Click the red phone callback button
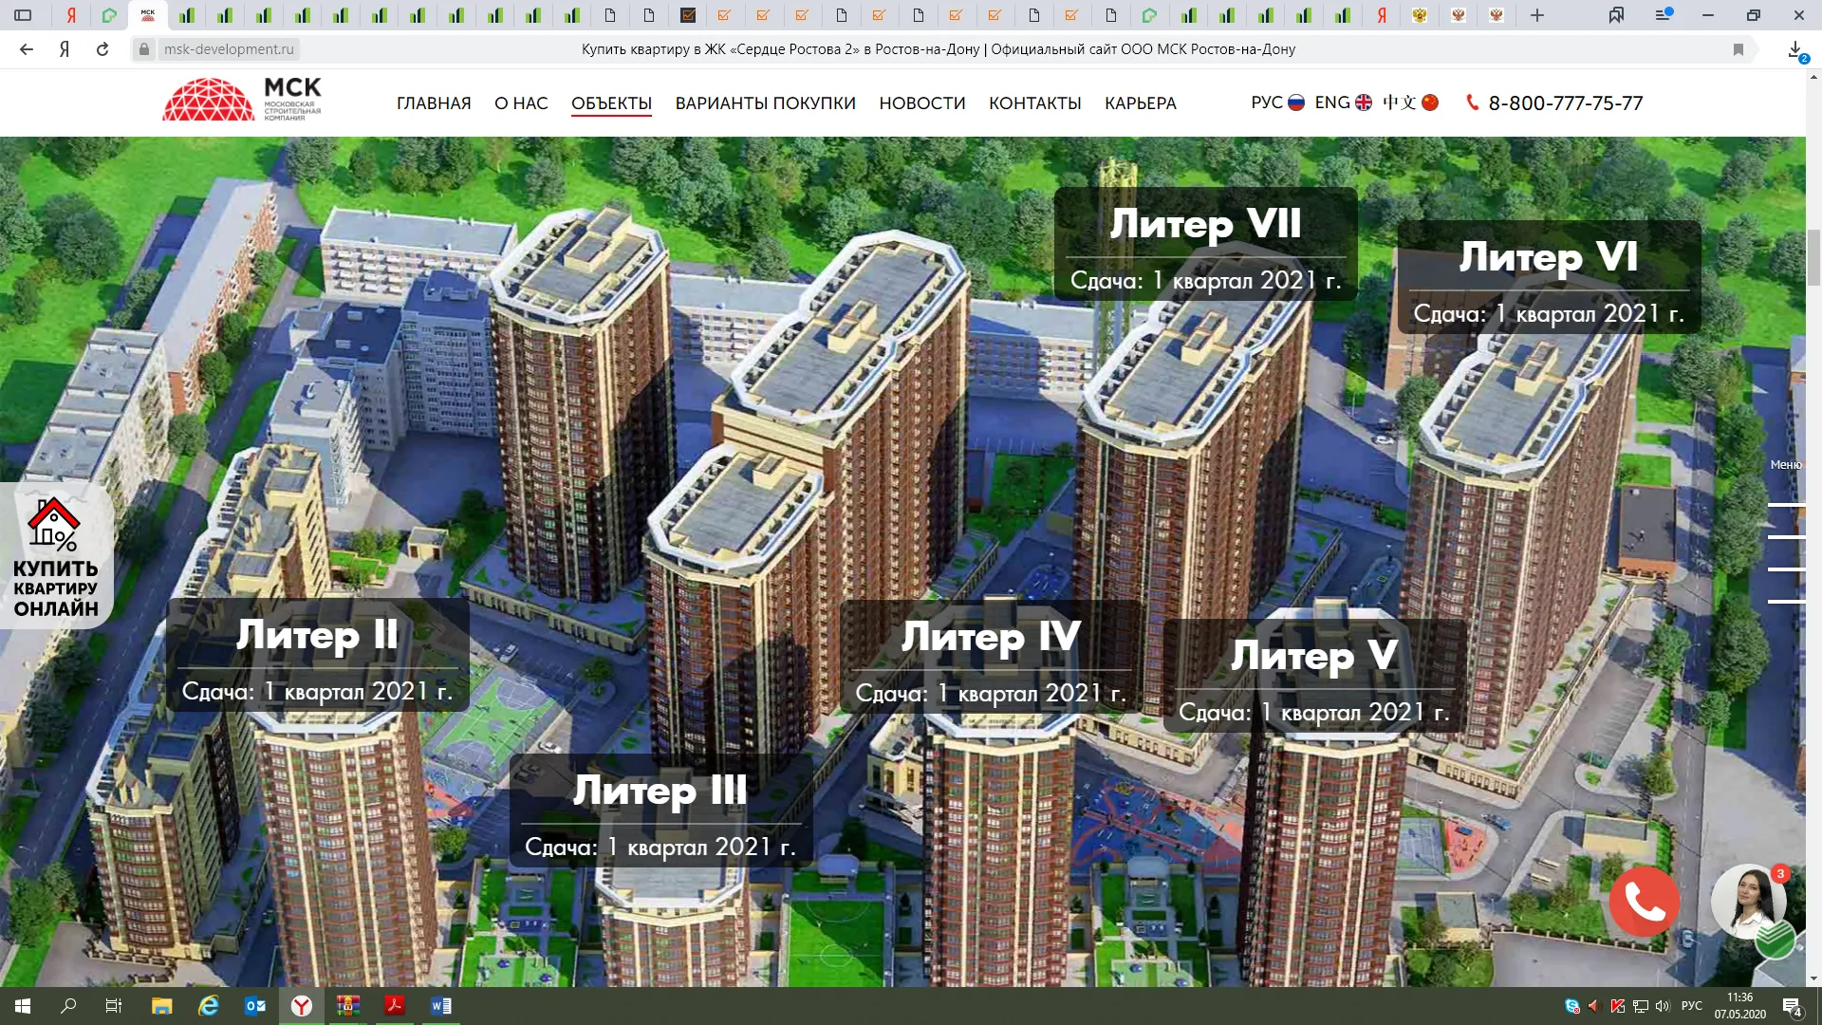Screen dimensions: 1822x1025 [1644, 902]
